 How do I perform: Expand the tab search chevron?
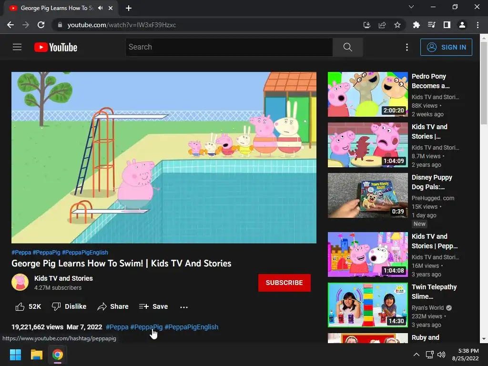point(411,7)
